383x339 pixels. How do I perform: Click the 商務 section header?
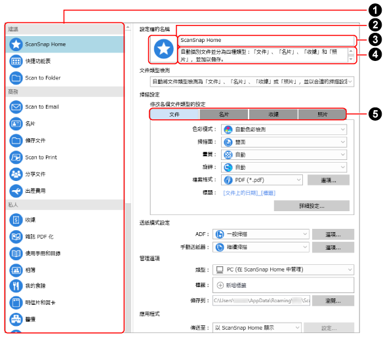tap(64, 92)
